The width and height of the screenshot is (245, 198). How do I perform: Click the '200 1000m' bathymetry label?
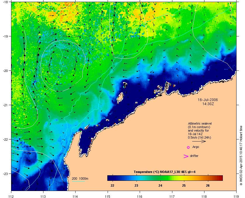pos(80,178)
